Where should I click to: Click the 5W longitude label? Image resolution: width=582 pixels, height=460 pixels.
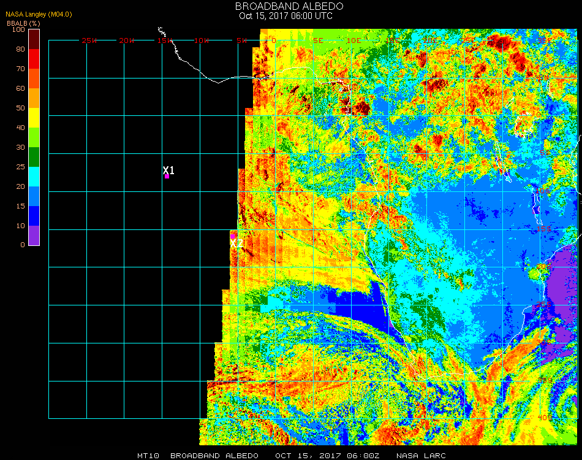(x=241, y=41)
